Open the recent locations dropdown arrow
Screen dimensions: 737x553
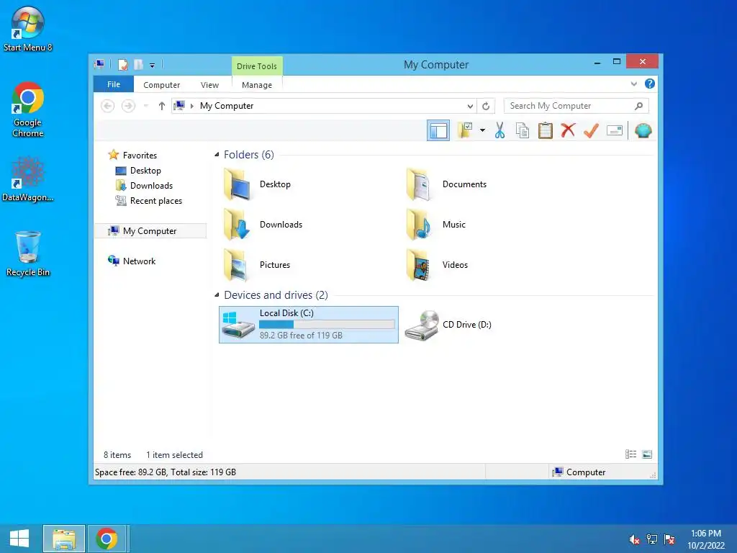click(x=146, y=106)
